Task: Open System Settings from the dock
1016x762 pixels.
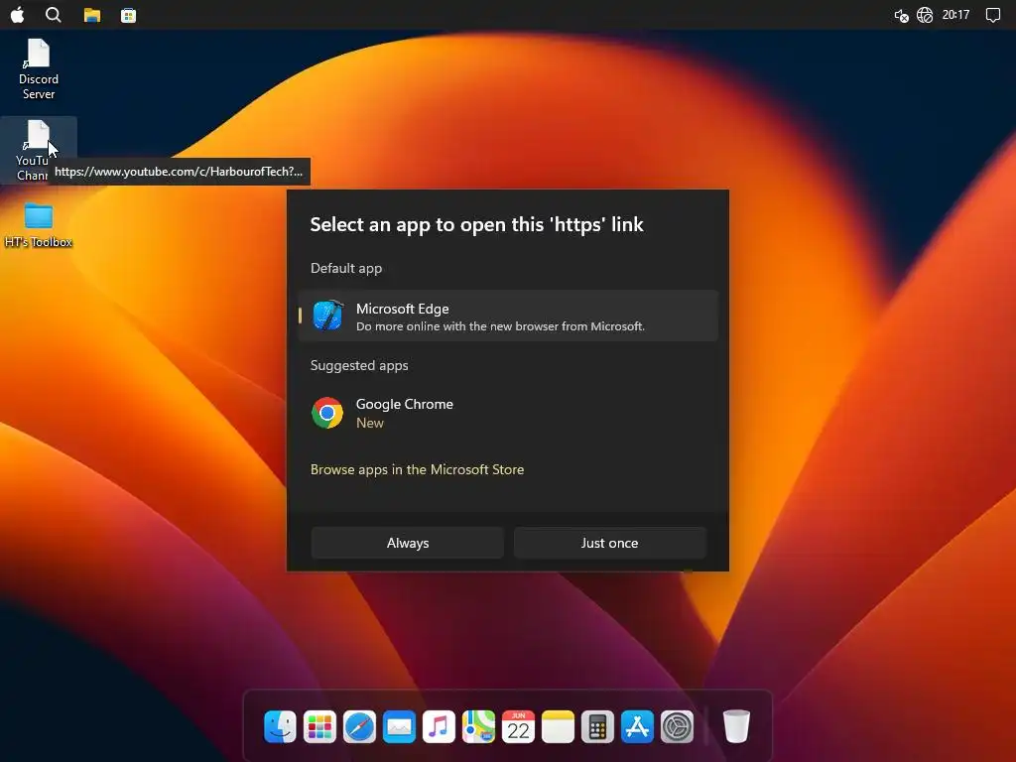Action: [677, 726]
